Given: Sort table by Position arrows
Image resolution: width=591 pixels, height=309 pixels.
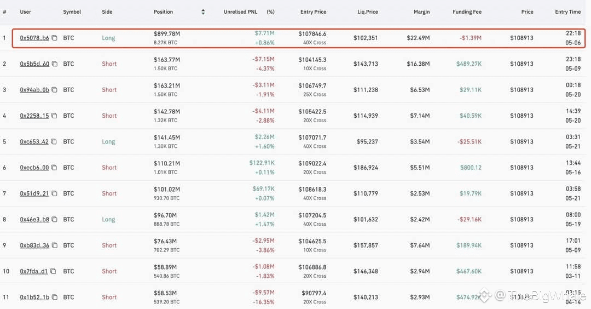Looking at the screenshot, I should point(203,12).
